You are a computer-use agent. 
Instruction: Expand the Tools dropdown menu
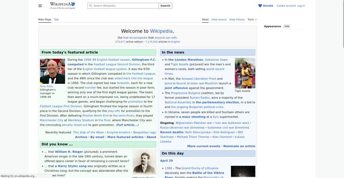251,19
